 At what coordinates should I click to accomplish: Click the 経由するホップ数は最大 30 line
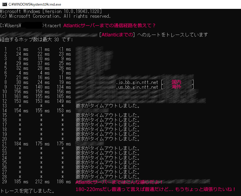[x=36, y=40]
